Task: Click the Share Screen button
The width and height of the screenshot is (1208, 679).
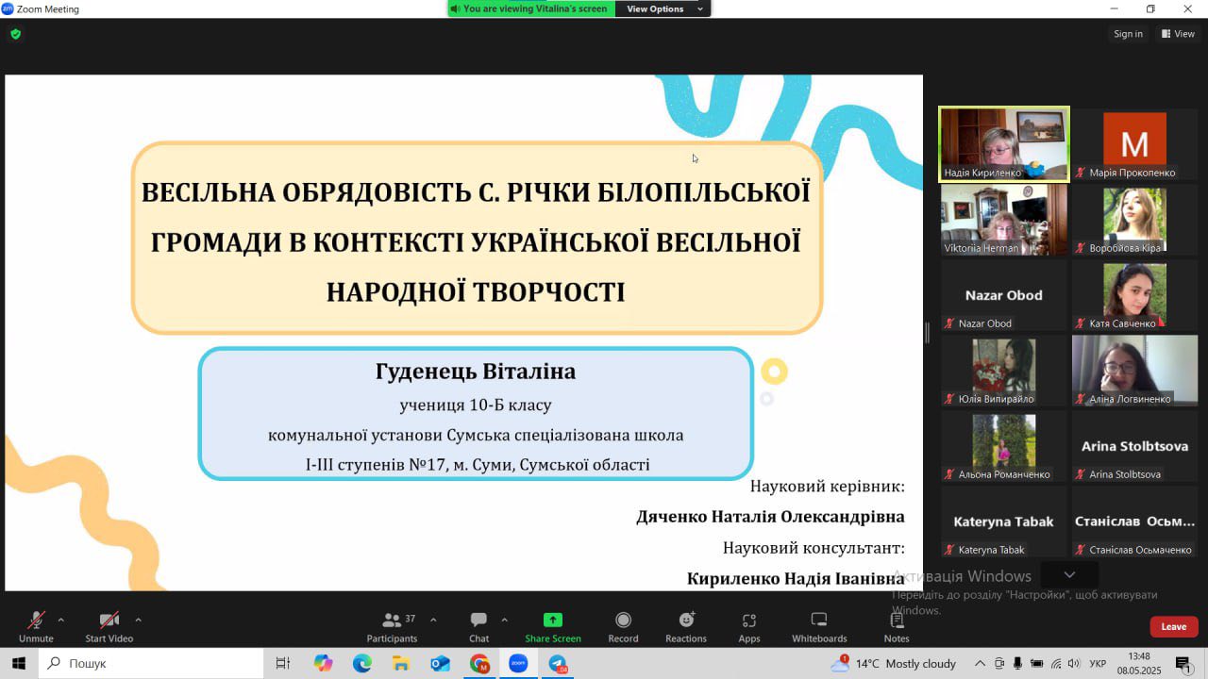Action: (553, 626)
